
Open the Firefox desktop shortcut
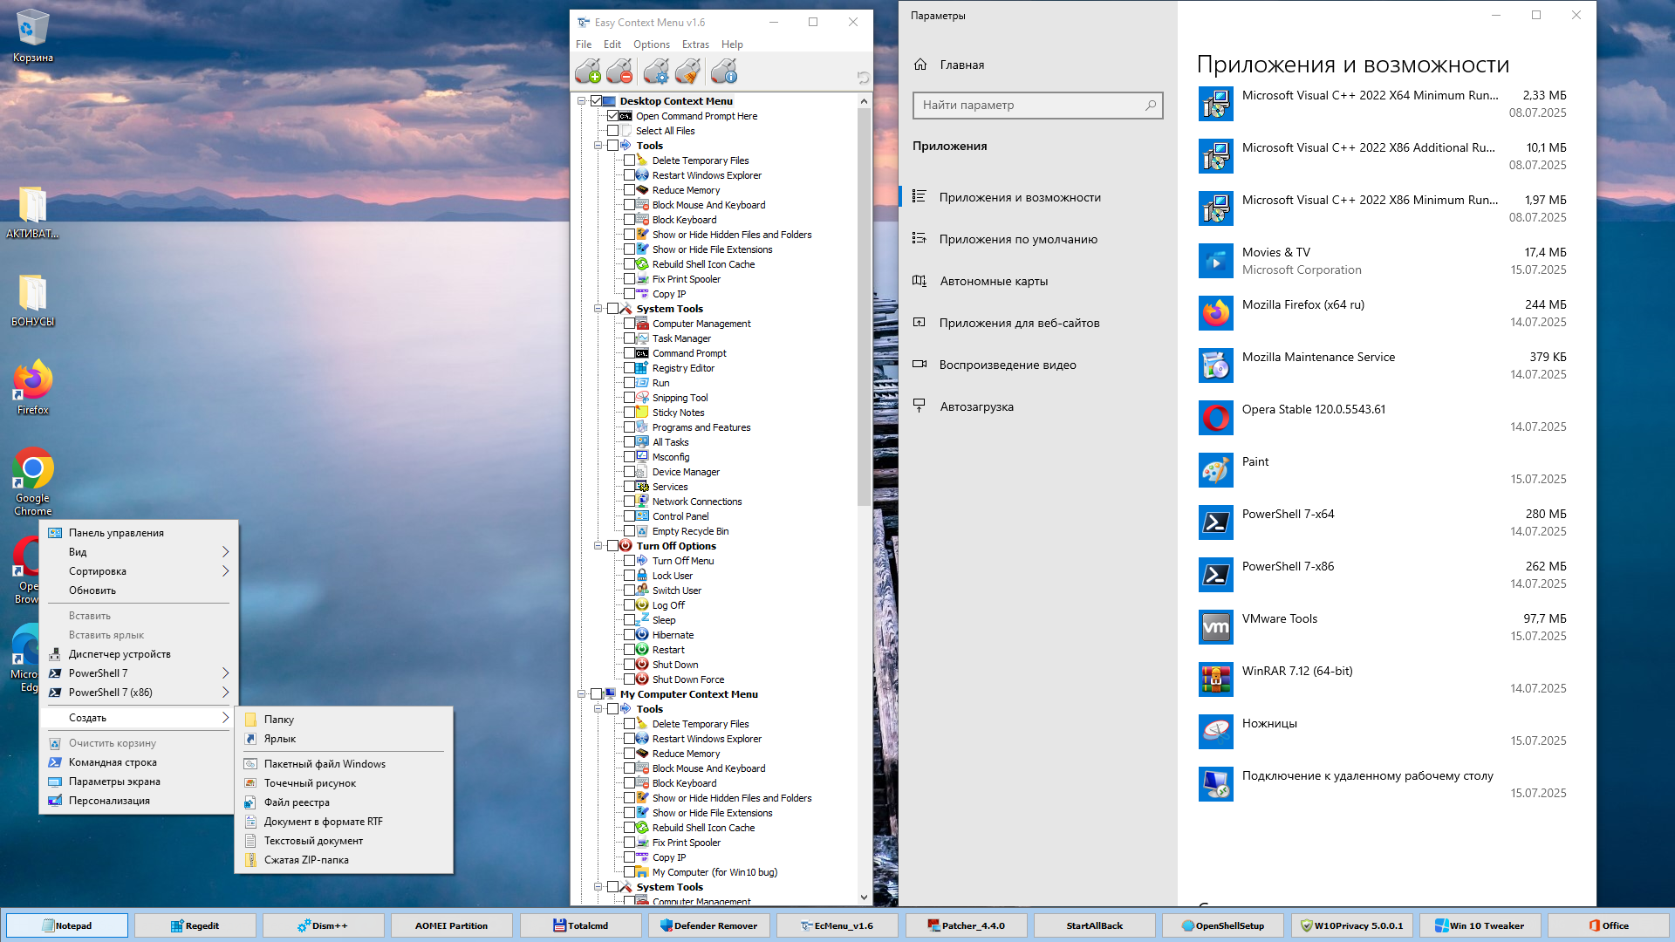32,387
